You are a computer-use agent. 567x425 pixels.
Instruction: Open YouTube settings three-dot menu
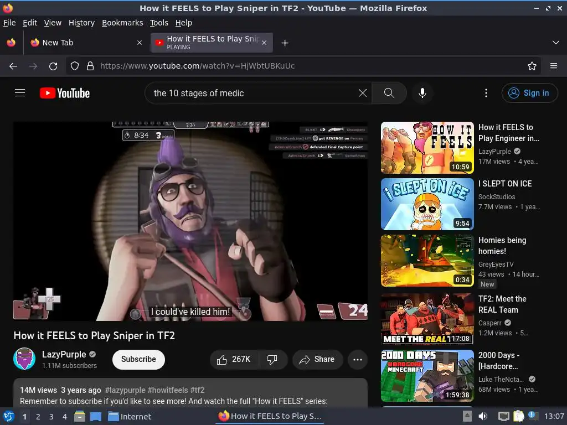pyautogui.click(x=486, y=93)
